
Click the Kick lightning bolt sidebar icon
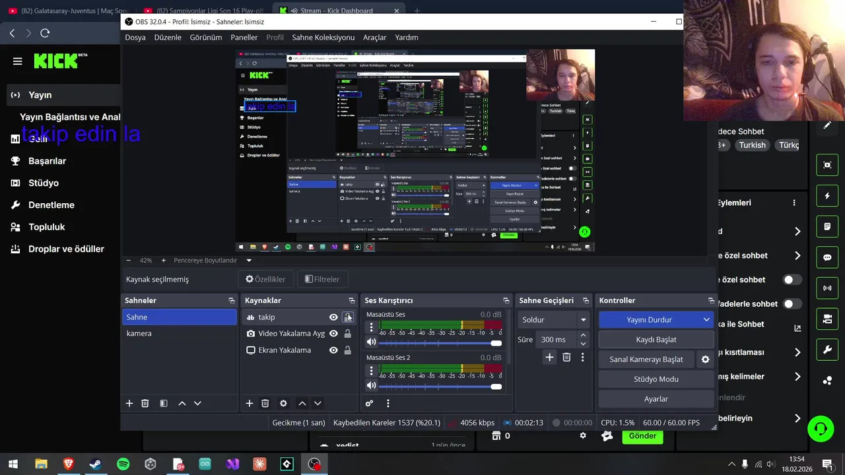point(827,196)
